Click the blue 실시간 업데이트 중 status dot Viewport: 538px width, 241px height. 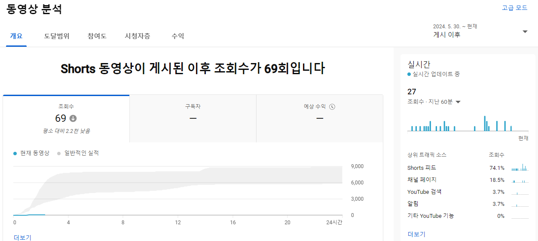click(409, 74)
